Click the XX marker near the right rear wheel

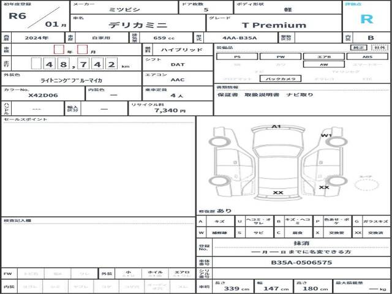click(x=324, y=187)
